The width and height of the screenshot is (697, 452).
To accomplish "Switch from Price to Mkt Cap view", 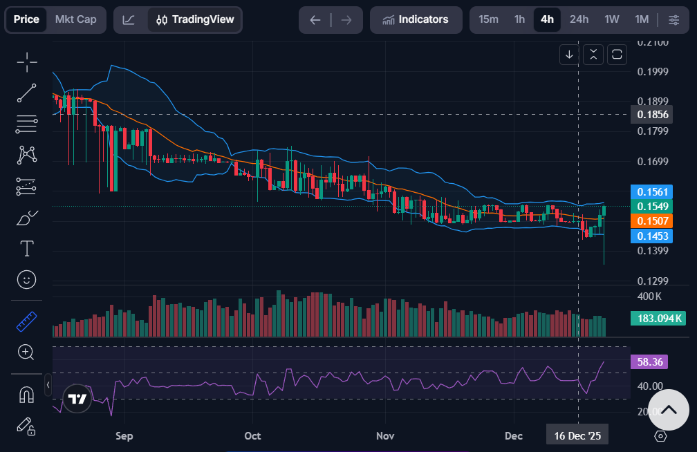I will coord(76,19).
